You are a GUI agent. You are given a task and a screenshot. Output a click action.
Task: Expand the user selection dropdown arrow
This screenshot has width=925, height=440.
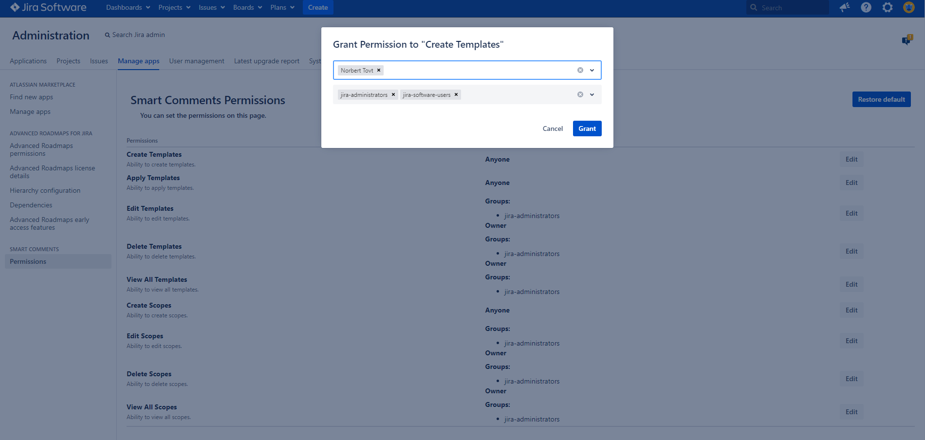[592, 70]
